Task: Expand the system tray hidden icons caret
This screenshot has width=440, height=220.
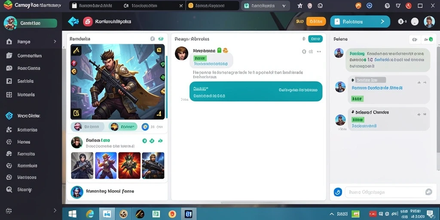Action: [x=332, y=214]
